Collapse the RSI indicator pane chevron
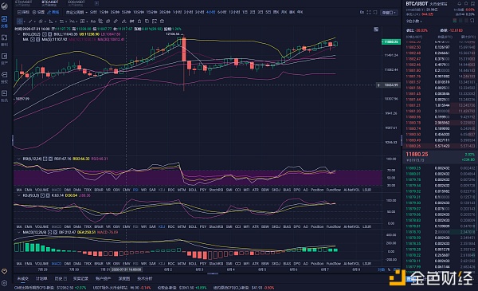478x291 pixels. point(19,159)
